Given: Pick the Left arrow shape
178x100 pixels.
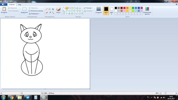Looking at the screenshot, I should (77, 11).
